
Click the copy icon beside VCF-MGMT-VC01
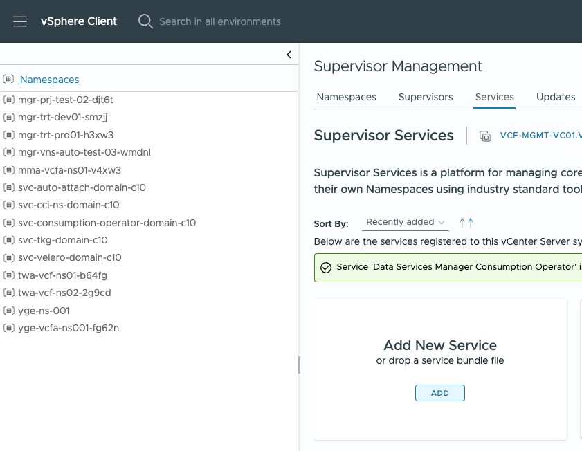[485, 136]
